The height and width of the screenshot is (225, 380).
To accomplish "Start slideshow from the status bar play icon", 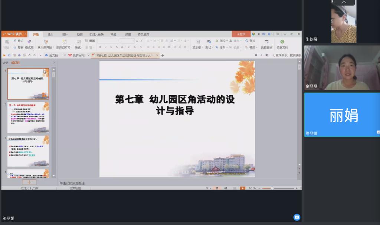I will coord(242,188).
